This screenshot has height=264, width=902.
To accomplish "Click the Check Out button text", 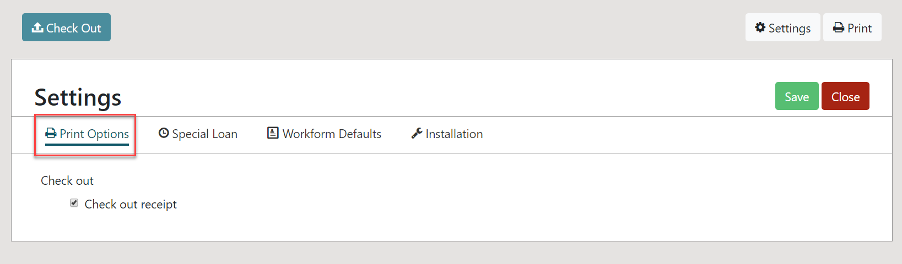I will point(73,28).
